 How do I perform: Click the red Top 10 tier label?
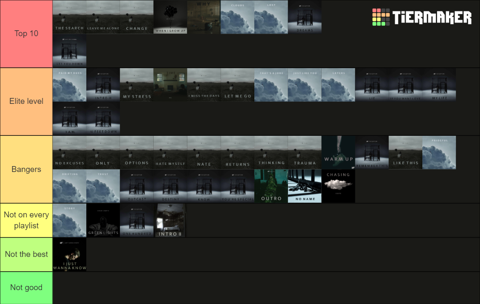pos(27,34)
